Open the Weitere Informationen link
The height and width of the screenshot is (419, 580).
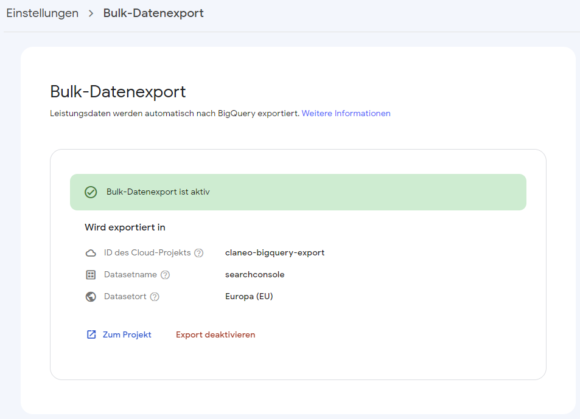click(346, 114)
